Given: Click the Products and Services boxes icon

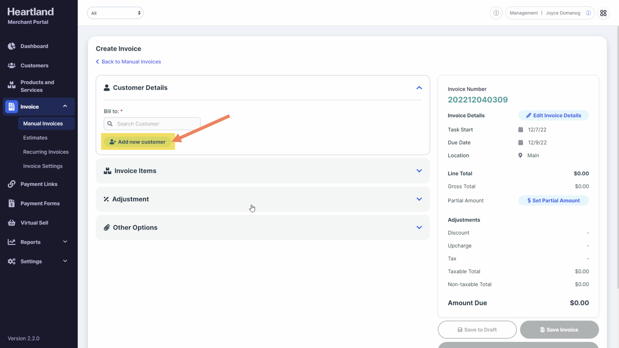Looking at the screenshot, I should point(12,85).
